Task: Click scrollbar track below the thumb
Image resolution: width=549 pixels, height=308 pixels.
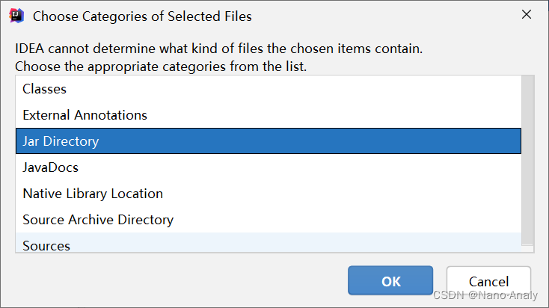Action: [x=527, y=247]
